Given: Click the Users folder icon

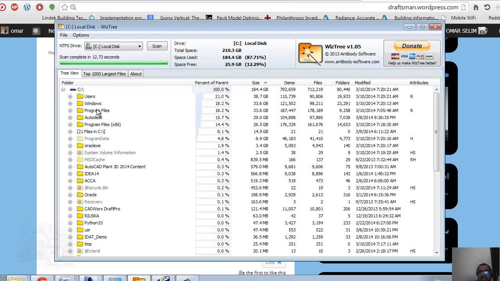Looking at the screenshot, I should click(80, 96).
